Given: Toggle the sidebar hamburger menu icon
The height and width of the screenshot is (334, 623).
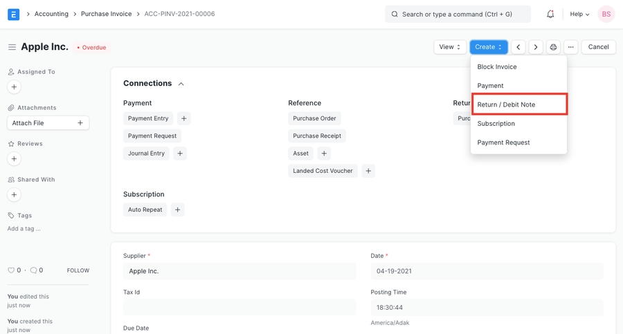Looking at the screenshot, I should coord(12,47).
